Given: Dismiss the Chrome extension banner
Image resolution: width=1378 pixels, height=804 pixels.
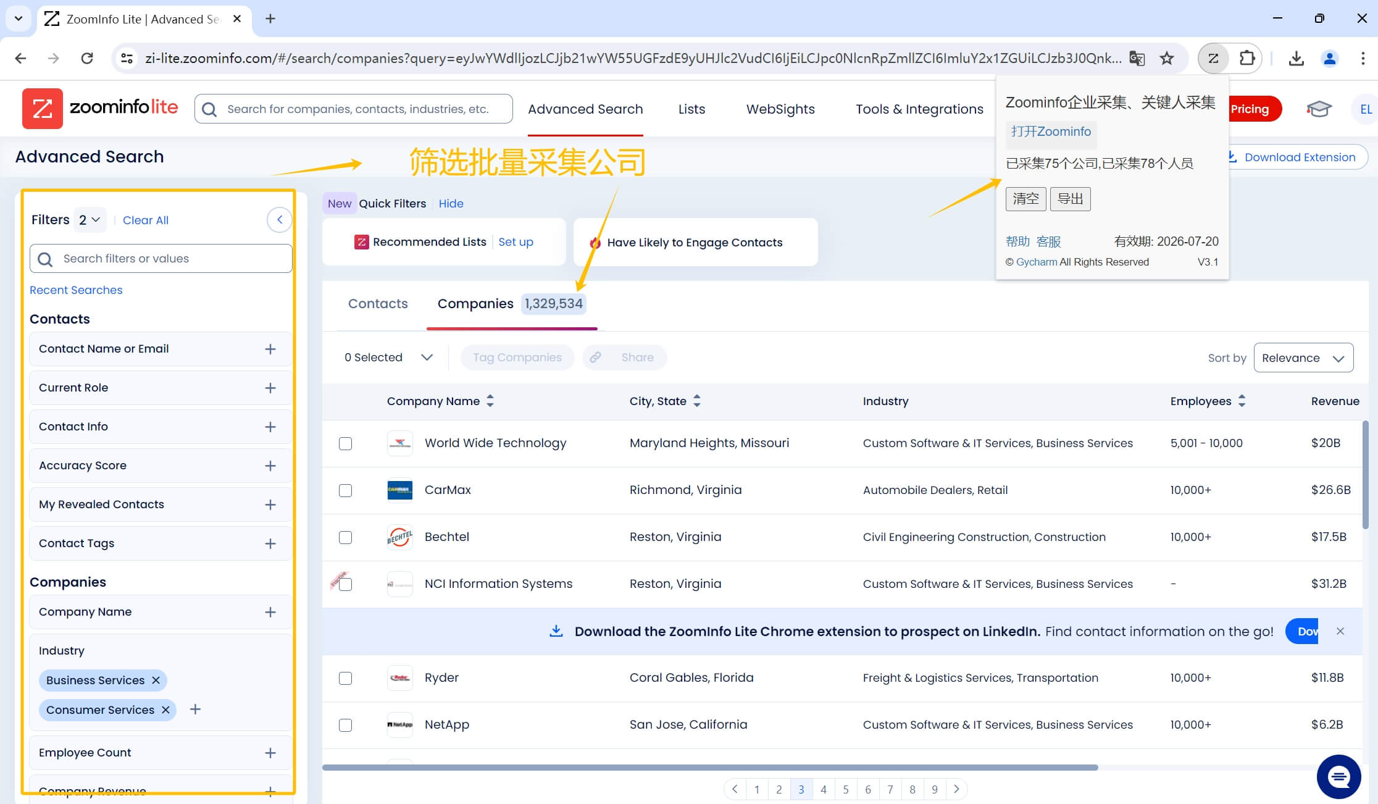Looking at the screenshot, I should (1340, 631).
